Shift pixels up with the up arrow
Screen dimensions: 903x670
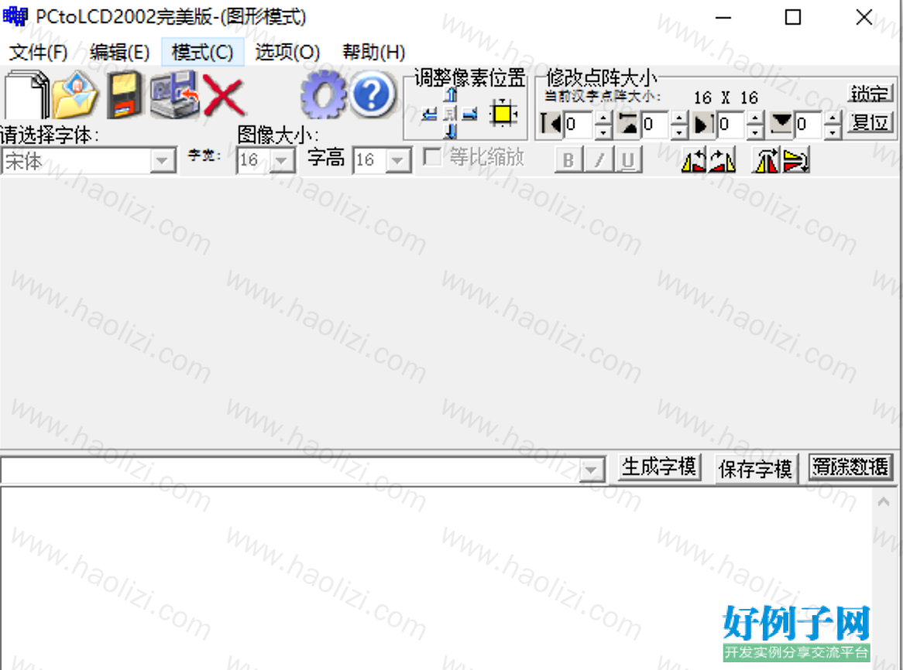(x=451, y=95)
